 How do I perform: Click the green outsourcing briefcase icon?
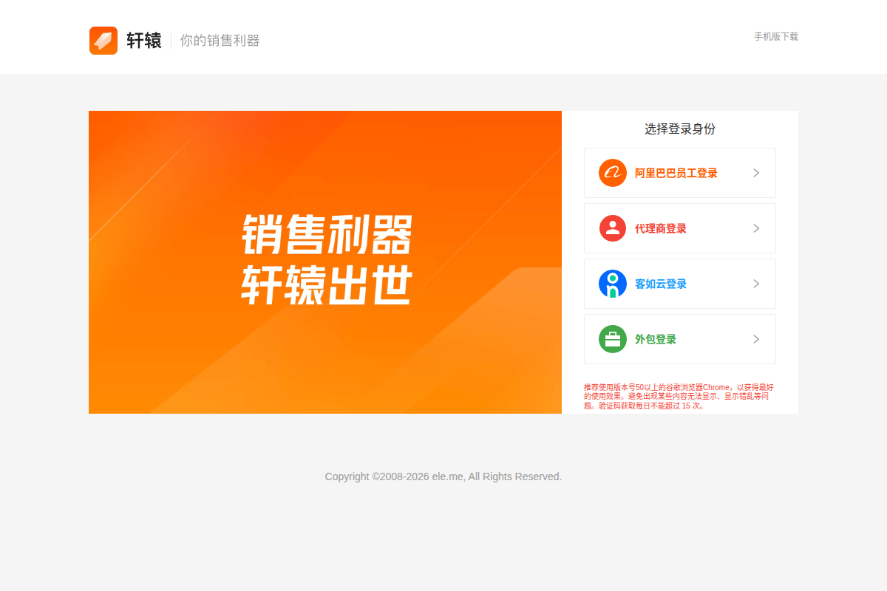pos(613,339)
